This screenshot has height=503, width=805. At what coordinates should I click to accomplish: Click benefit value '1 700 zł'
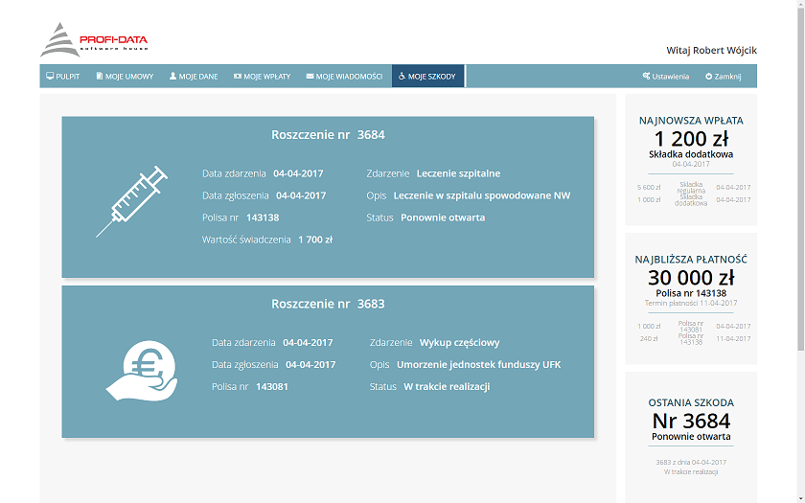[315, 240]
